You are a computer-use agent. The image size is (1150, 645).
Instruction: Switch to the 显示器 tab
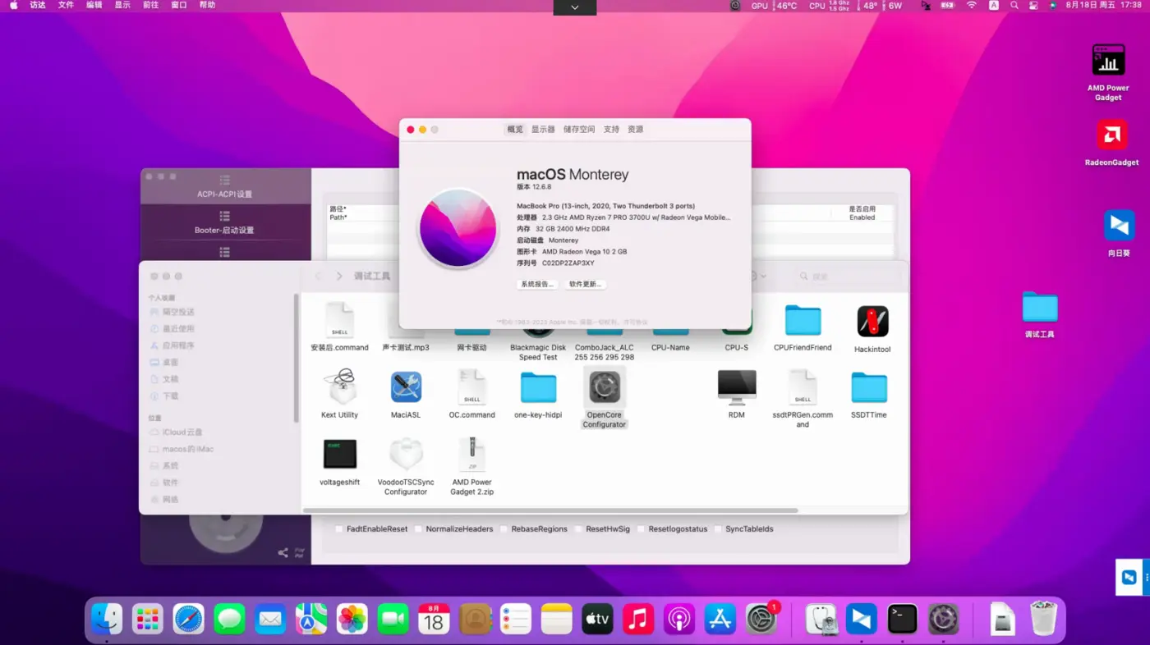[x=543, y=130]
